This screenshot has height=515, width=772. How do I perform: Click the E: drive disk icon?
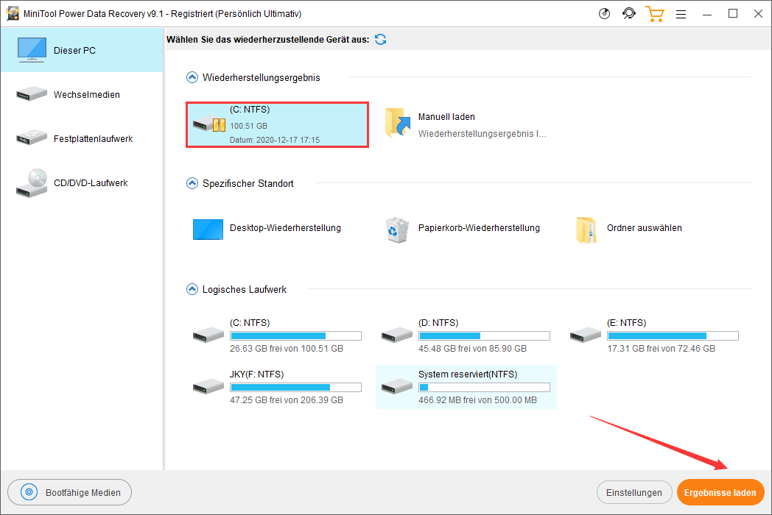586,335
